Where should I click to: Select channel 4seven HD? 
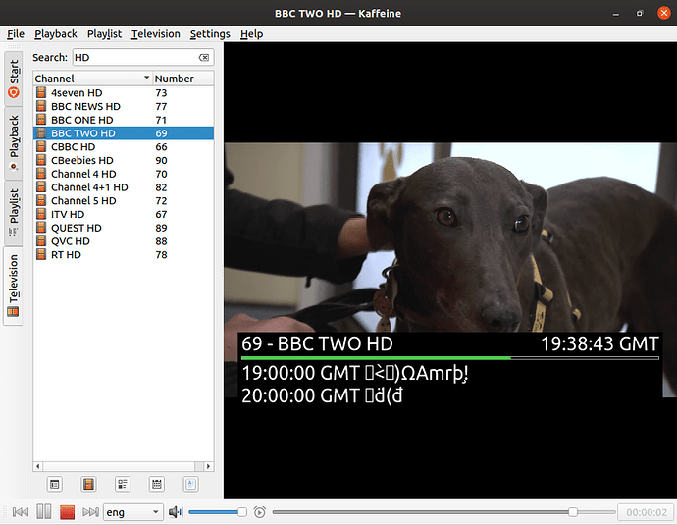click(x=124, y=93)
